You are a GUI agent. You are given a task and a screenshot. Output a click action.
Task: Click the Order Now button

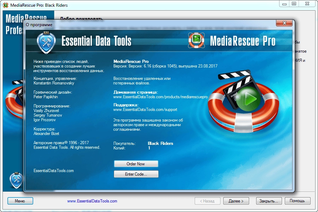click(x=136, y=164)
